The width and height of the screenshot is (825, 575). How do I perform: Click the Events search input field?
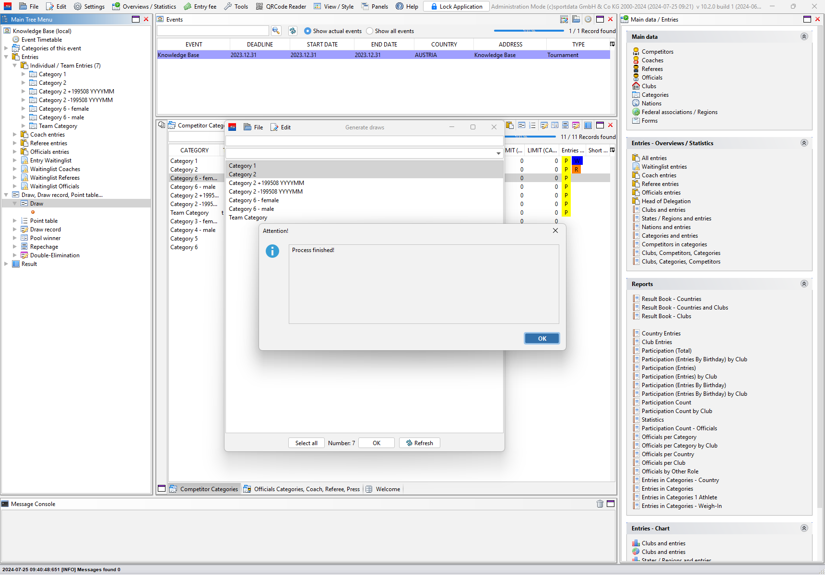213,31
